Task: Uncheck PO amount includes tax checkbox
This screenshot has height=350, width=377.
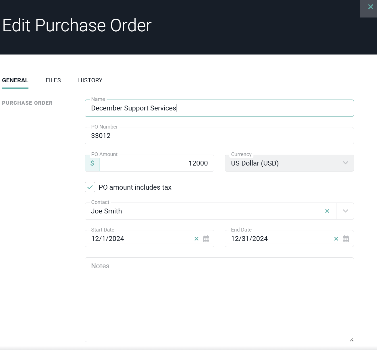Action: 90,187
